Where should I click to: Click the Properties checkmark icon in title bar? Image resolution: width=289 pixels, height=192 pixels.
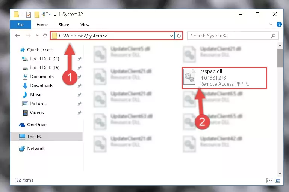point(29,15)
